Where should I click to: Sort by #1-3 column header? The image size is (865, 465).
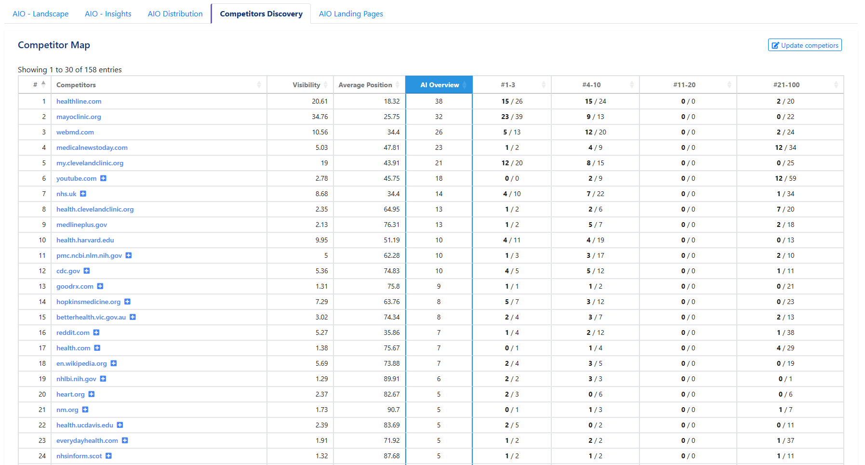pyautogui.click(x=512, y=85)
